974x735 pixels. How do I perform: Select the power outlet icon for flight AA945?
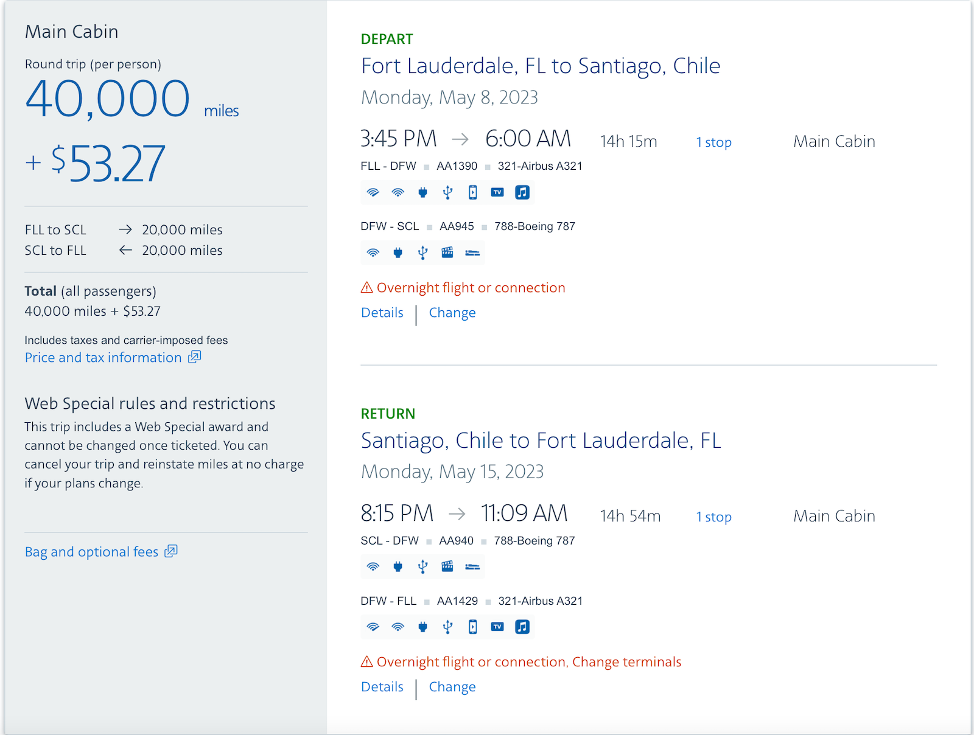pos(398,253)
